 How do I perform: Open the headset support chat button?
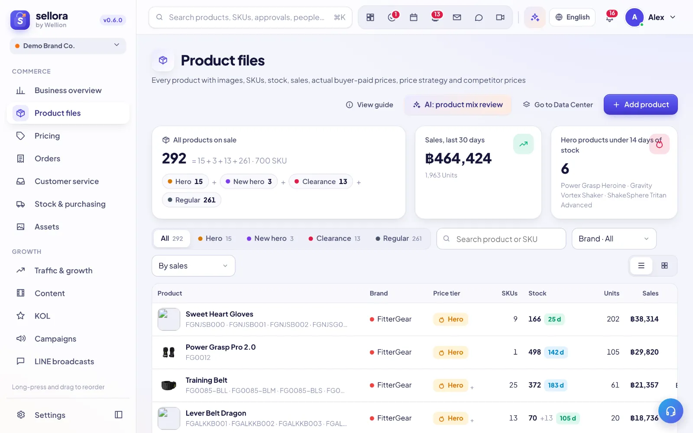point(670,411)
